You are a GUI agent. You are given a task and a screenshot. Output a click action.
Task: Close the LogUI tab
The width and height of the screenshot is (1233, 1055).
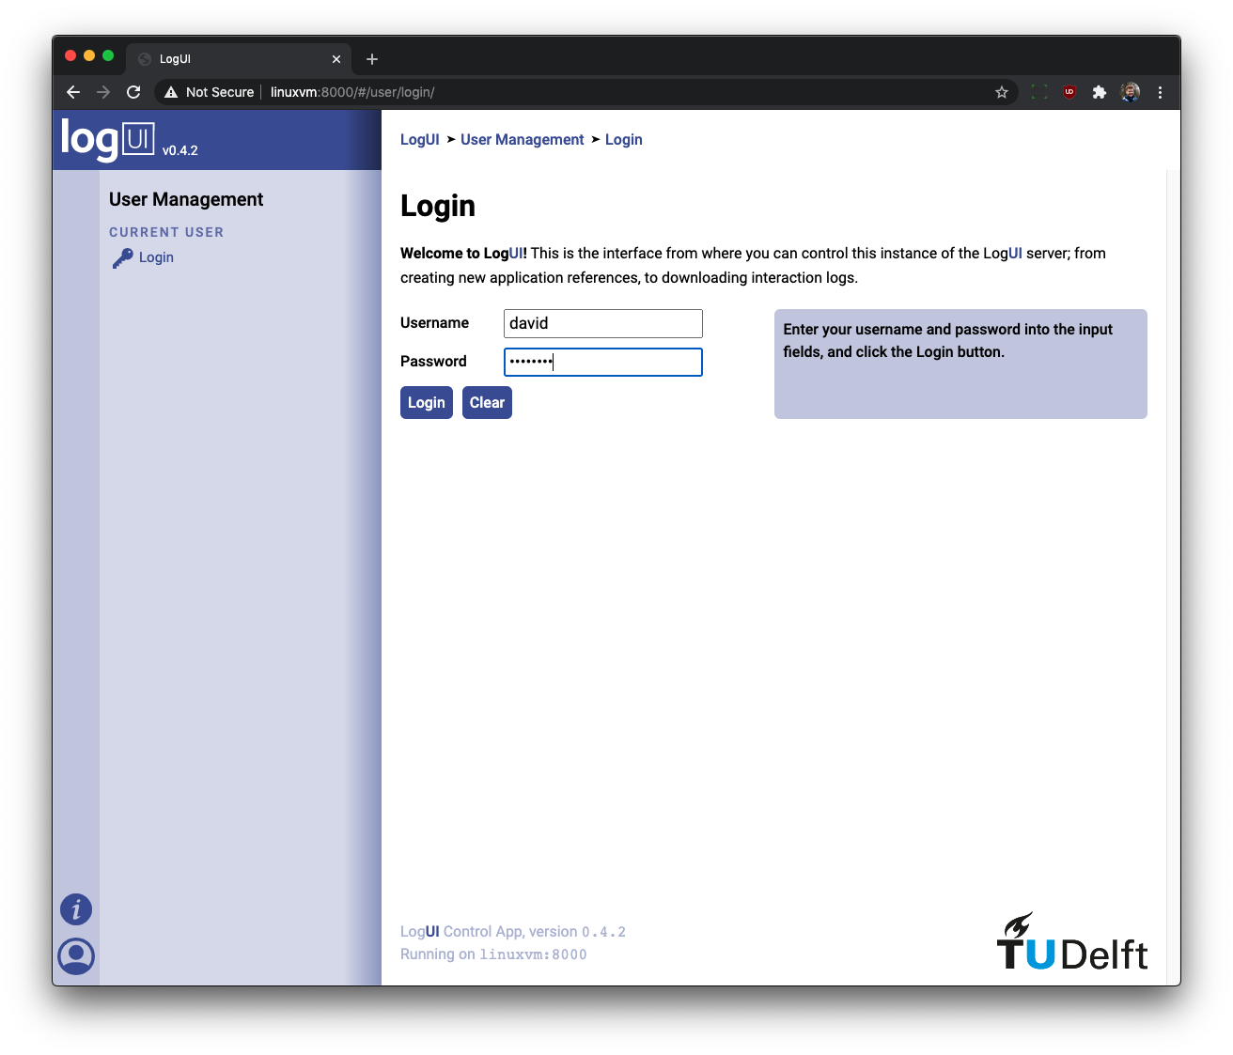click(336, 59)
